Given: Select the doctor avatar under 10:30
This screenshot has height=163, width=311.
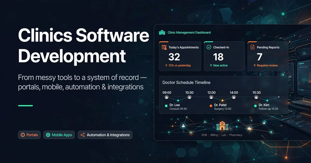Looking at the screenshot, I should (189, 97).
